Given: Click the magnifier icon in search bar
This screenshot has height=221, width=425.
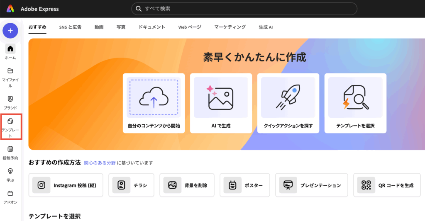Looking at the screenshot, I should coord(139,9).
